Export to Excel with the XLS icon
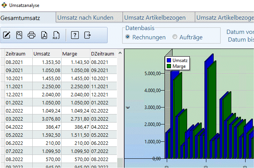Viewport: 254px width, 168px height. click(56, 35)
